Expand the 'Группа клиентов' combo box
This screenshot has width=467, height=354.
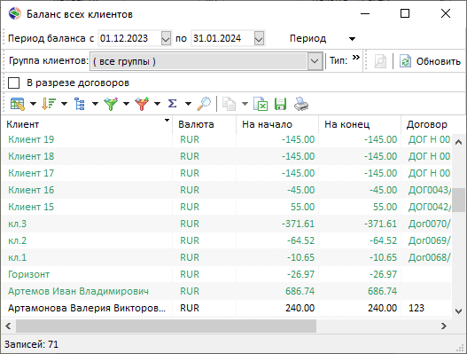(x=315, y=61)
